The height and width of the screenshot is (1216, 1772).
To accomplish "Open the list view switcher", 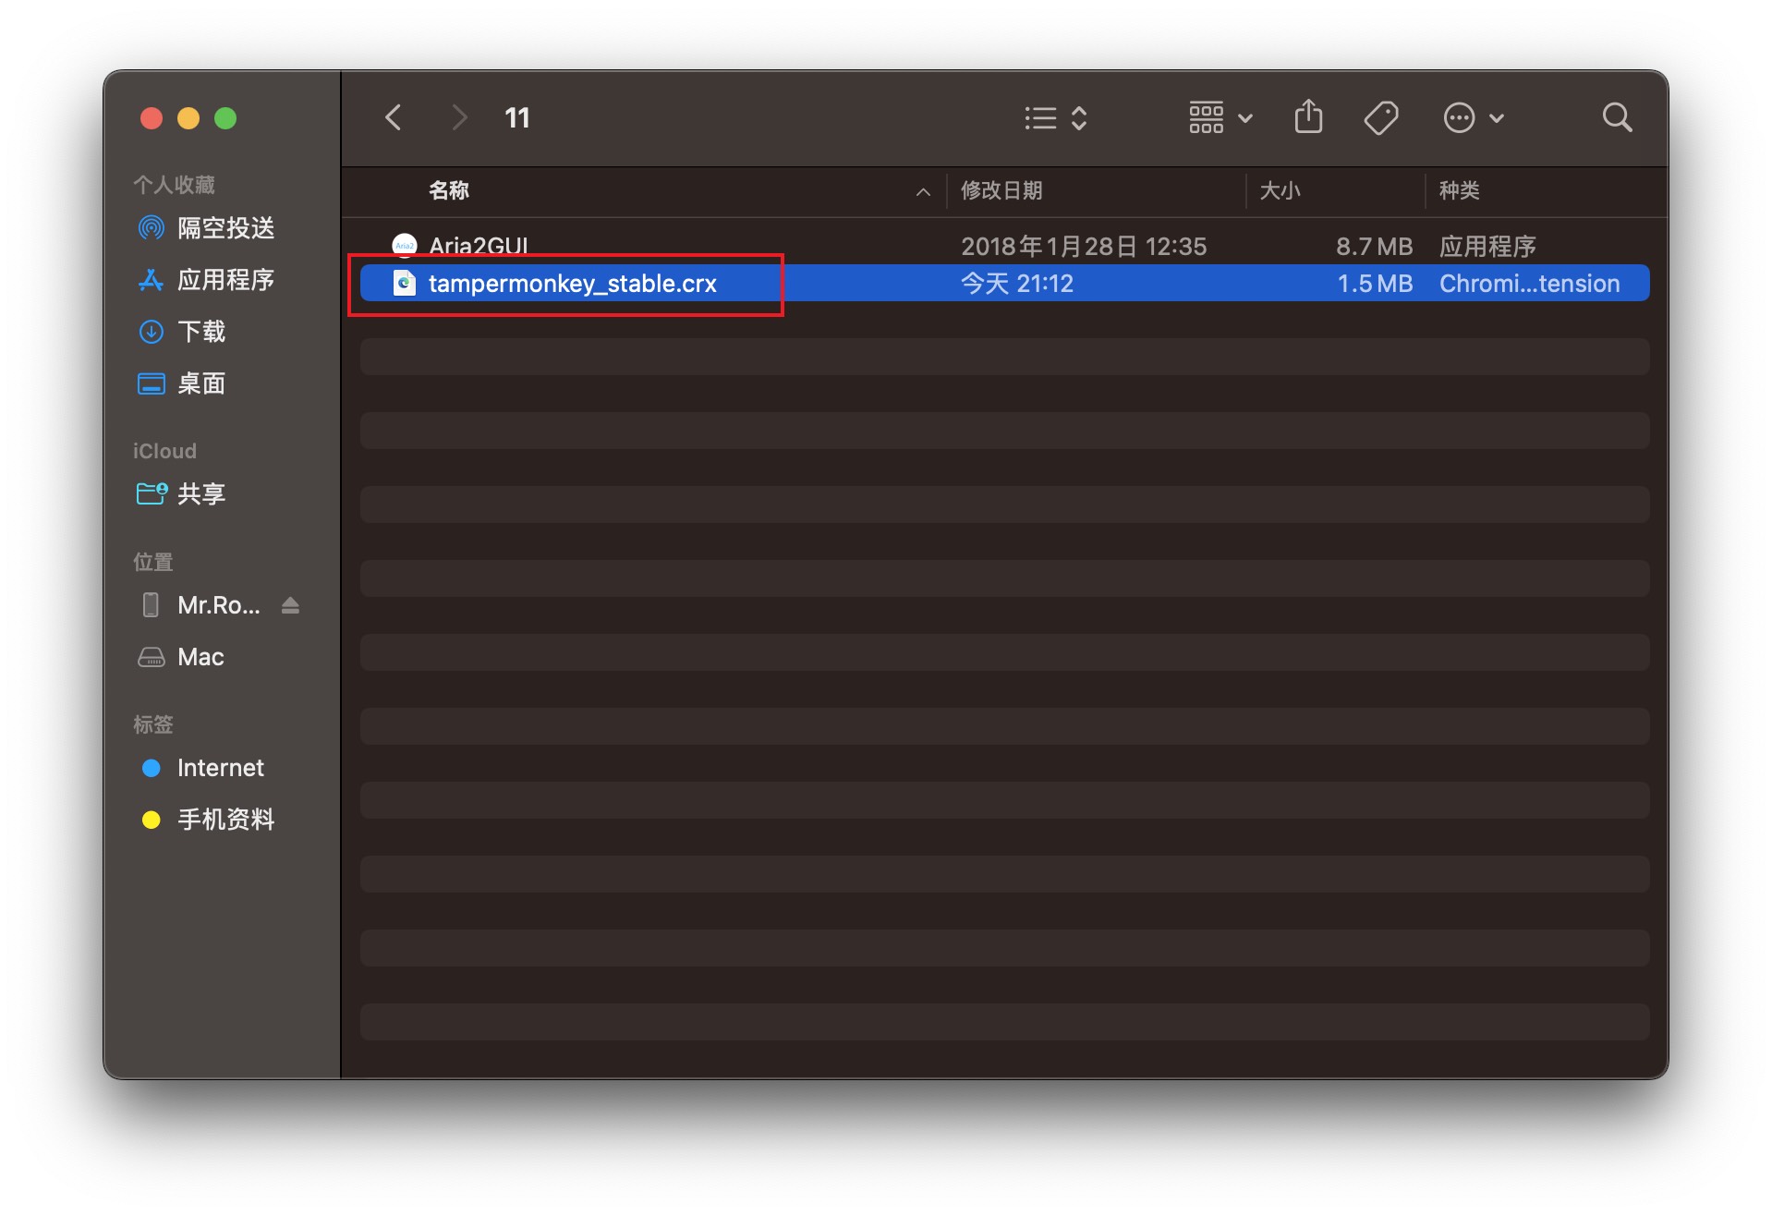I will coord(1056,117).
